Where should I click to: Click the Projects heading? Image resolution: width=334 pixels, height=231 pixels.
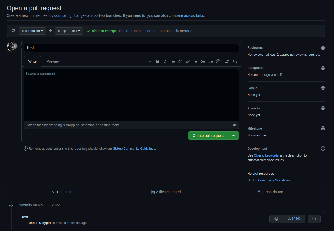(254, 108)
